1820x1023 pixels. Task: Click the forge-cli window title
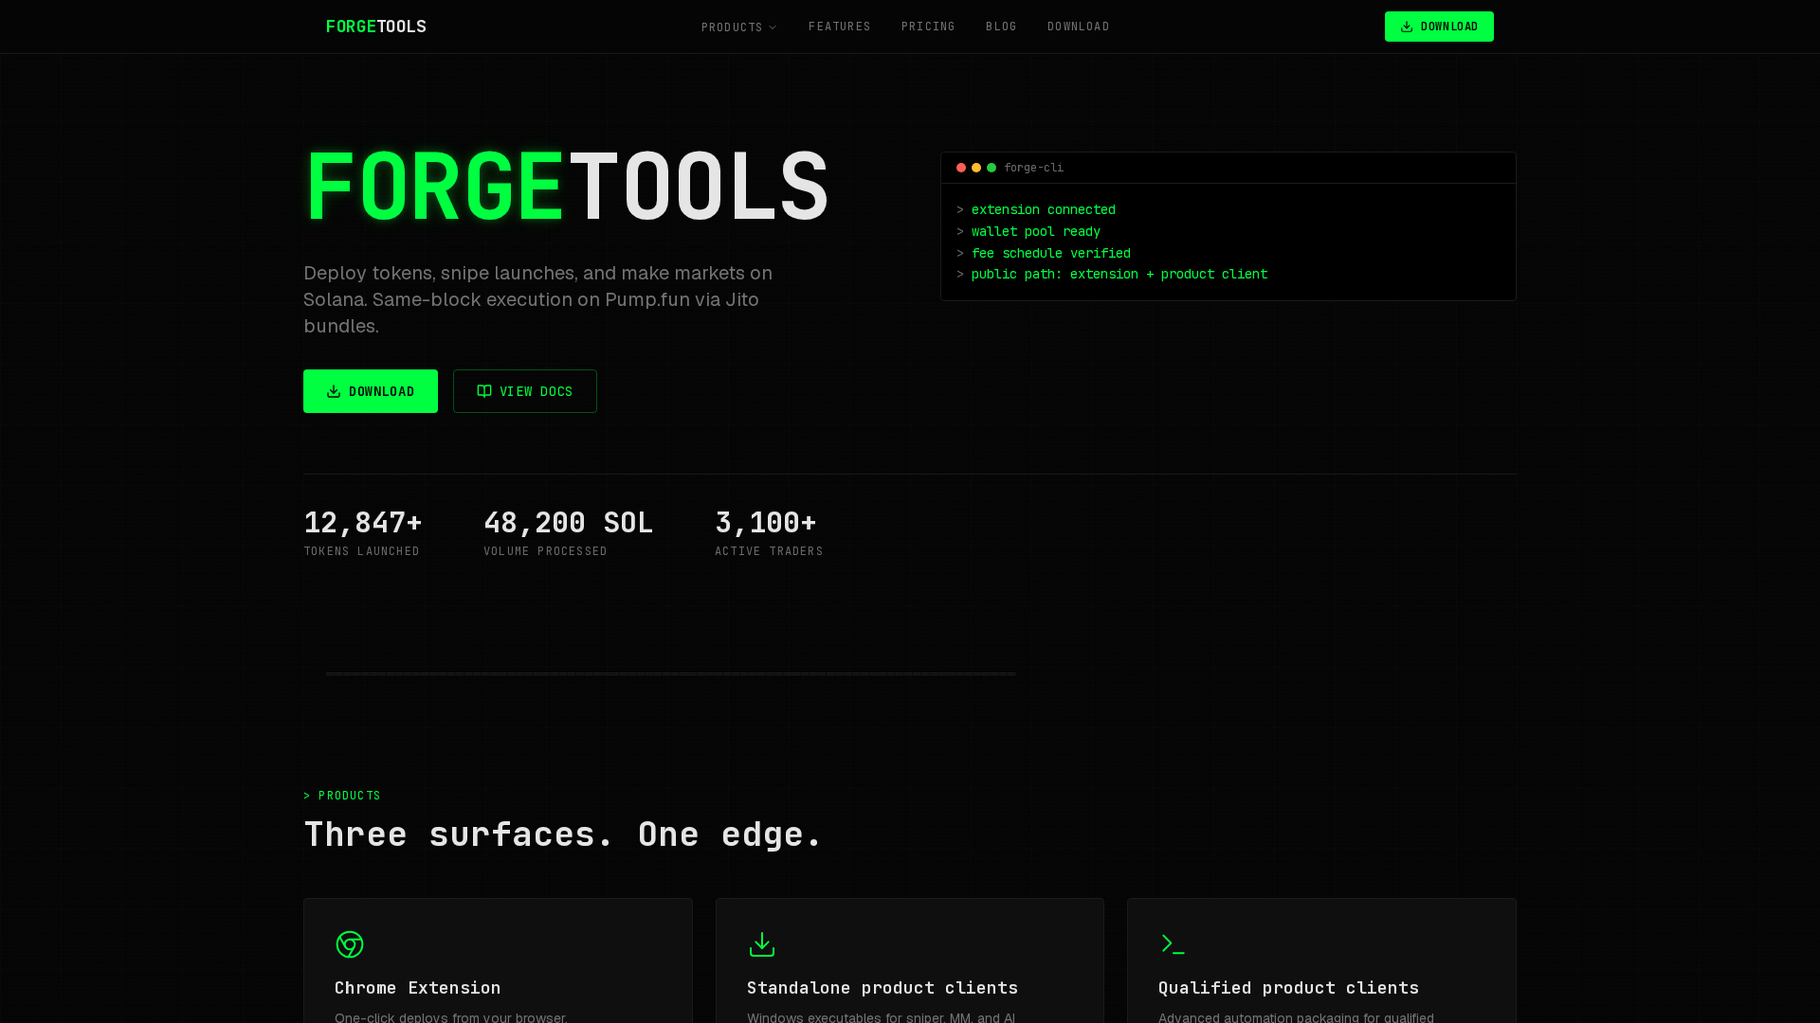pos(1033,168)
